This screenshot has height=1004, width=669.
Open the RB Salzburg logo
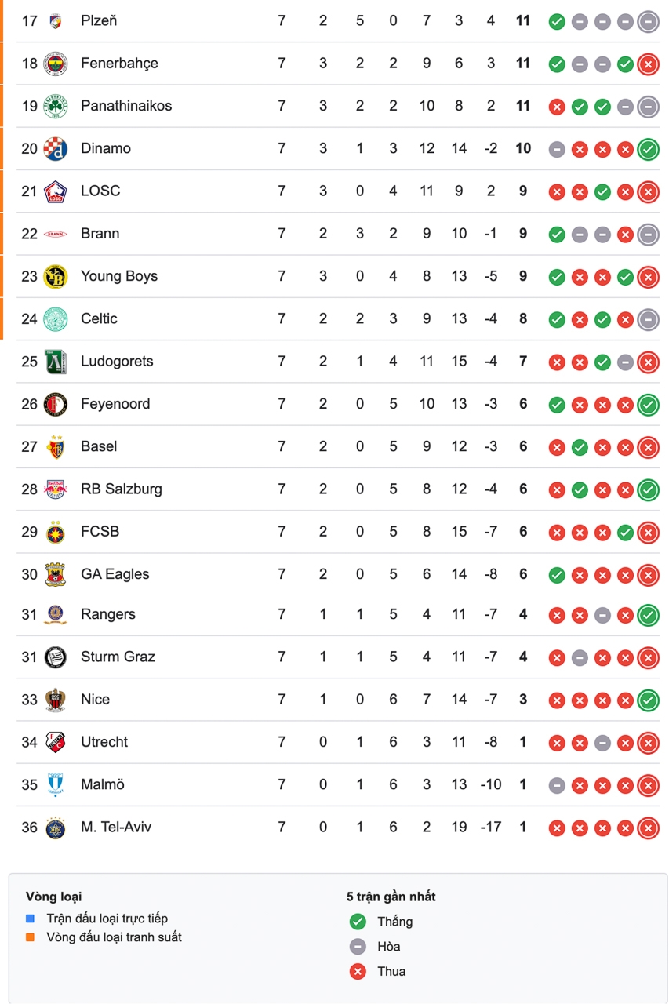(55, 489)
